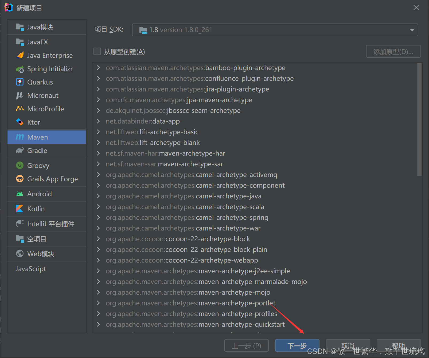This screenshot has height=358, width=429.
Task: Expand the camel-archetype-activemq entry
Action: pos(98,175)
